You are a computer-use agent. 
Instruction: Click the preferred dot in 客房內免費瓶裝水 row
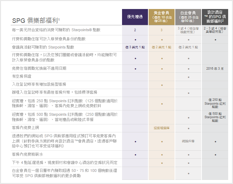(x=136, y=155)
